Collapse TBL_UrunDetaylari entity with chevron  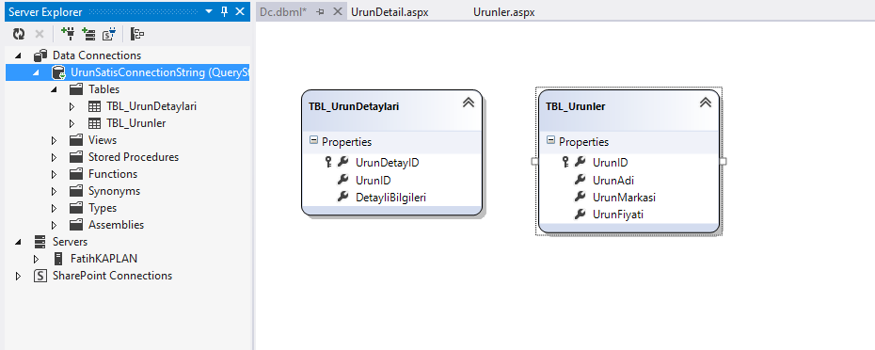(x=469, y=103)
